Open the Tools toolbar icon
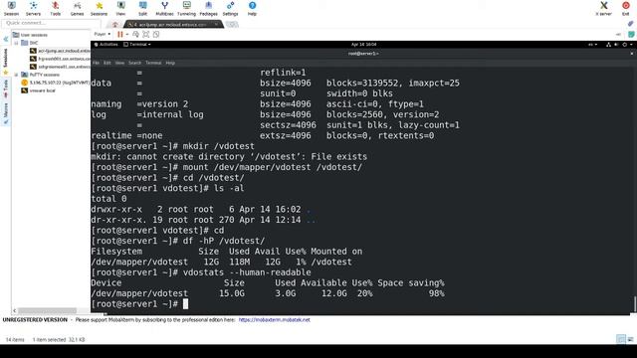The height and width of the screenshot is (358, 637). pyautogui.click(x=56, y=8)
